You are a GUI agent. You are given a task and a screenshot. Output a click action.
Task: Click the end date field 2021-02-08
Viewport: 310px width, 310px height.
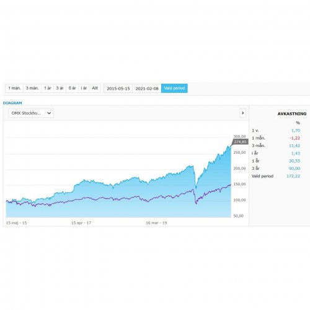(x=147, y=89)
